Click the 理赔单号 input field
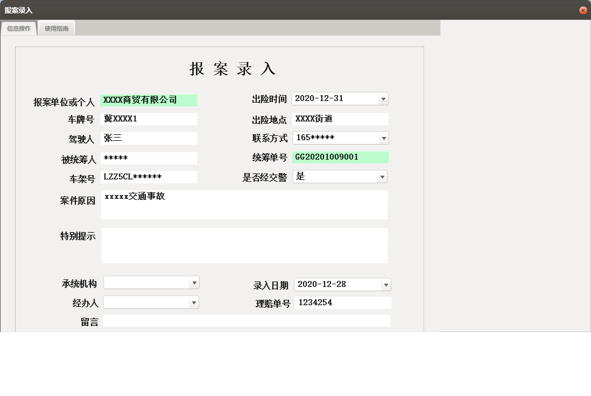 [350, 303]
